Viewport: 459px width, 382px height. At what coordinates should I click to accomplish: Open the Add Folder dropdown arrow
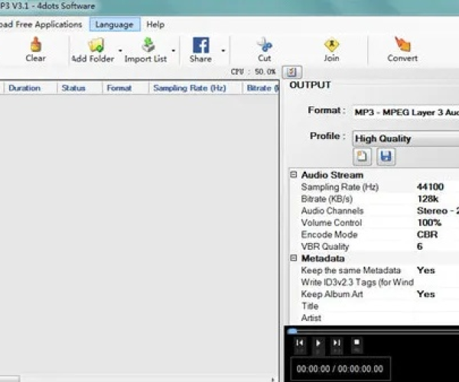tap(120, 50)
